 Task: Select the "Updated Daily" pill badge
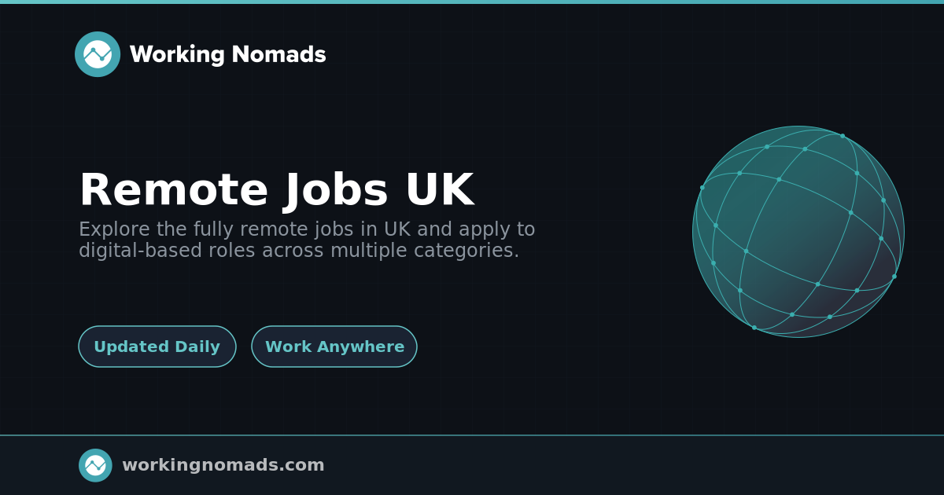tap(157, 346)
